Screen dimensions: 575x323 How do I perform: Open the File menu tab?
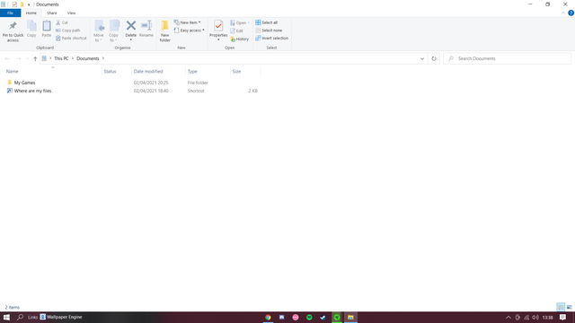pyautogui.click(x=10, y=13)
